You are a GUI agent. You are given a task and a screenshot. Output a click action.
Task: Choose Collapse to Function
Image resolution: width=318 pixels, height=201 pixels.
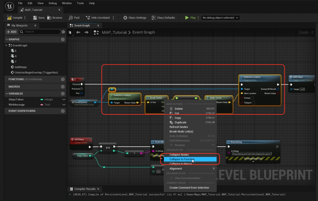[190, 159]
